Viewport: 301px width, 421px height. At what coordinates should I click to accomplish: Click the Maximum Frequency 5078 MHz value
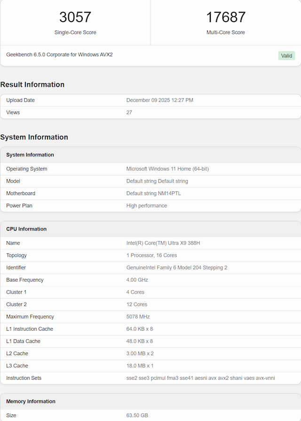[x=137, y=317]
